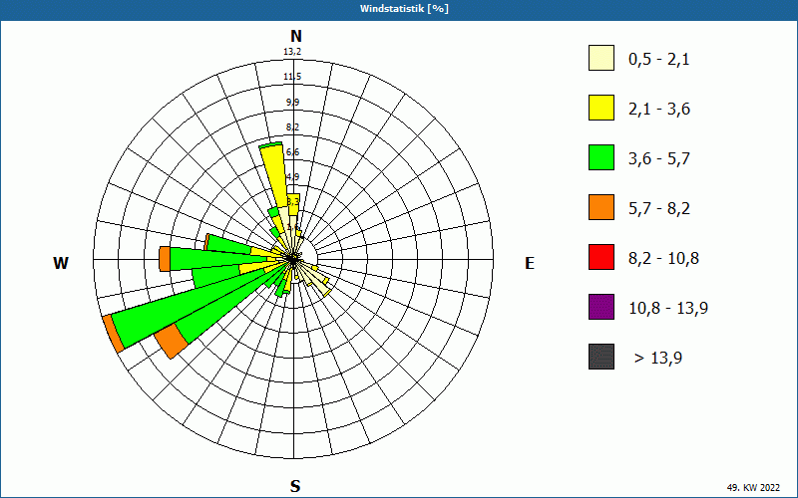Click the "6,6" ring scale label
This screenshot has height=498, width=798.
[x=292, y=152]
